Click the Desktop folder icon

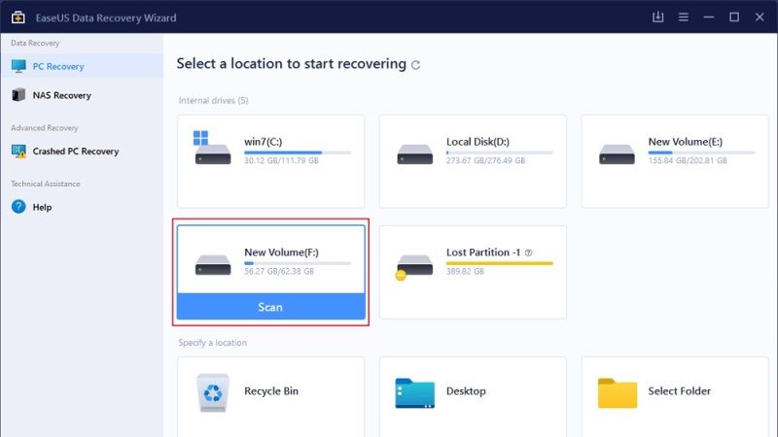415,393
